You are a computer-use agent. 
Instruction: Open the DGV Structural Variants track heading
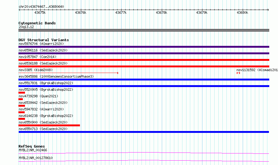(44, 40)
